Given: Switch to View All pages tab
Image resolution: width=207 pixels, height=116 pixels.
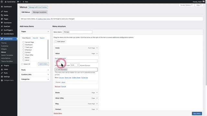Looking at the screenshot, I should pos(35,38).
